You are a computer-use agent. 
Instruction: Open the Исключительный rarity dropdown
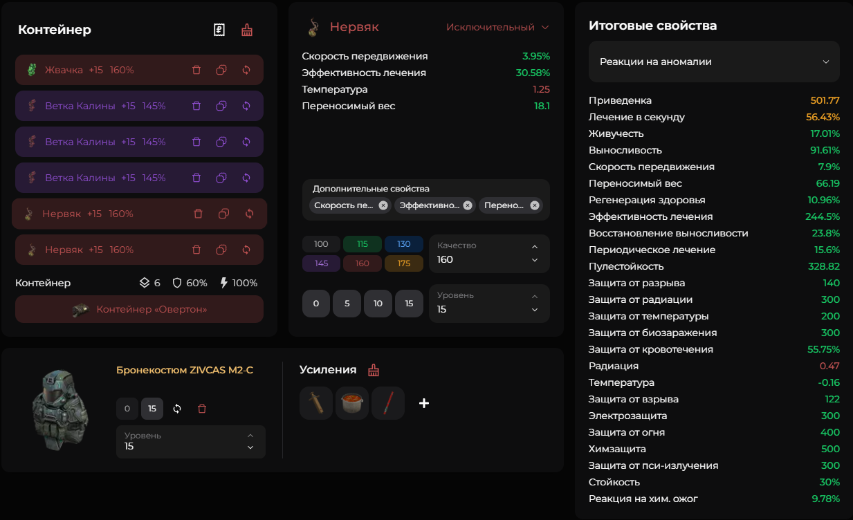click(497, 27)
